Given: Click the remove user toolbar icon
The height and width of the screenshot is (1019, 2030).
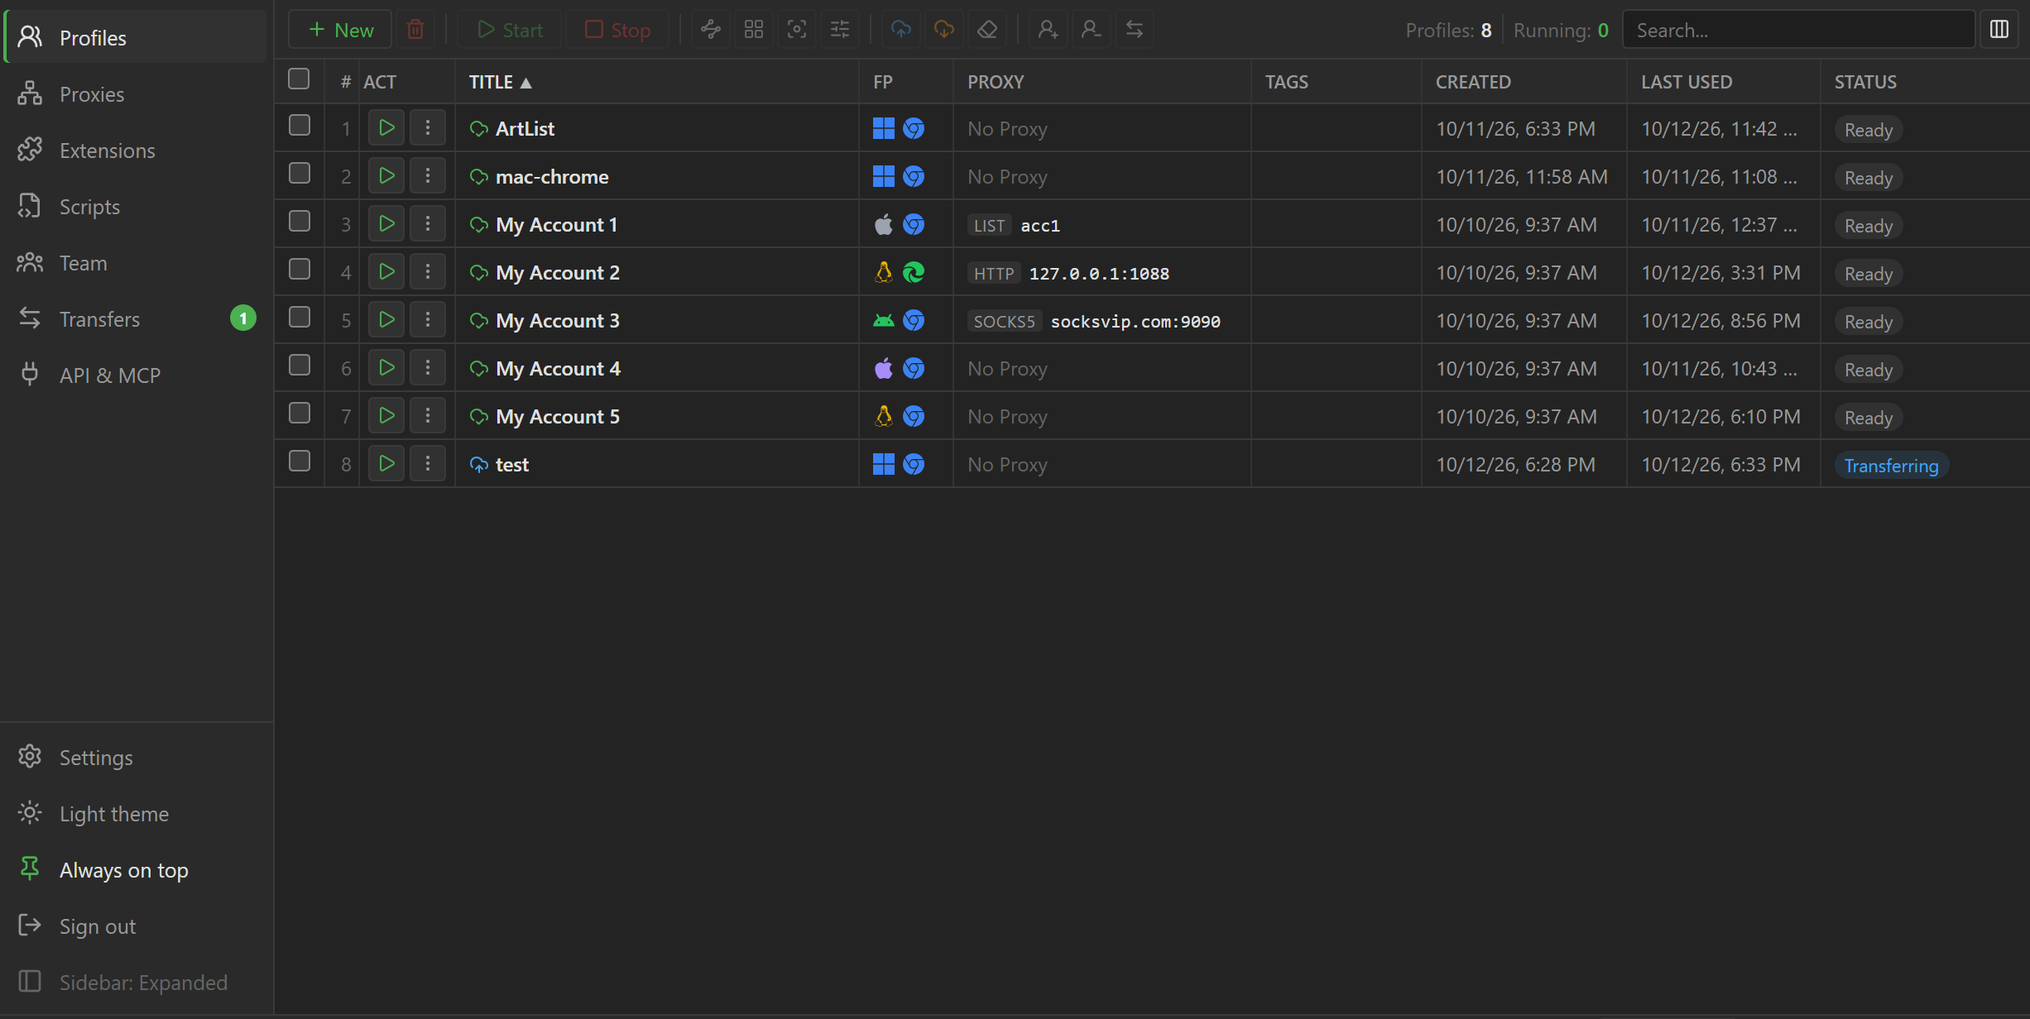Looking at the screenshot, I should [x=1091, y=30].
